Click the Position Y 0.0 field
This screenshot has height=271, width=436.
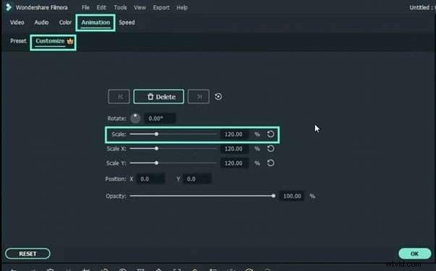point(197,179)
